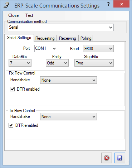The image size is (132, 168).
Task: Click the Close menu item
Action: click(x=14, y=15)
